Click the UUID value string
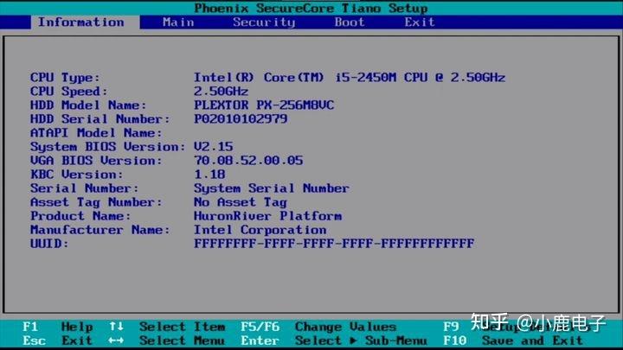Viewport: 623px width, 350px height. pos(334,243)
